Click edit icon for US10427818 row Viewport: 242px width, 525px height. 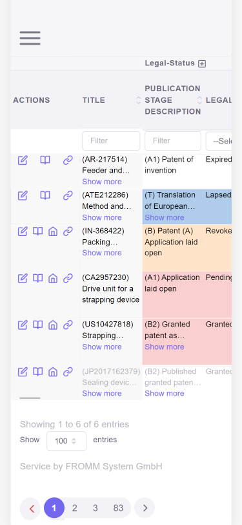click(23, 325)
